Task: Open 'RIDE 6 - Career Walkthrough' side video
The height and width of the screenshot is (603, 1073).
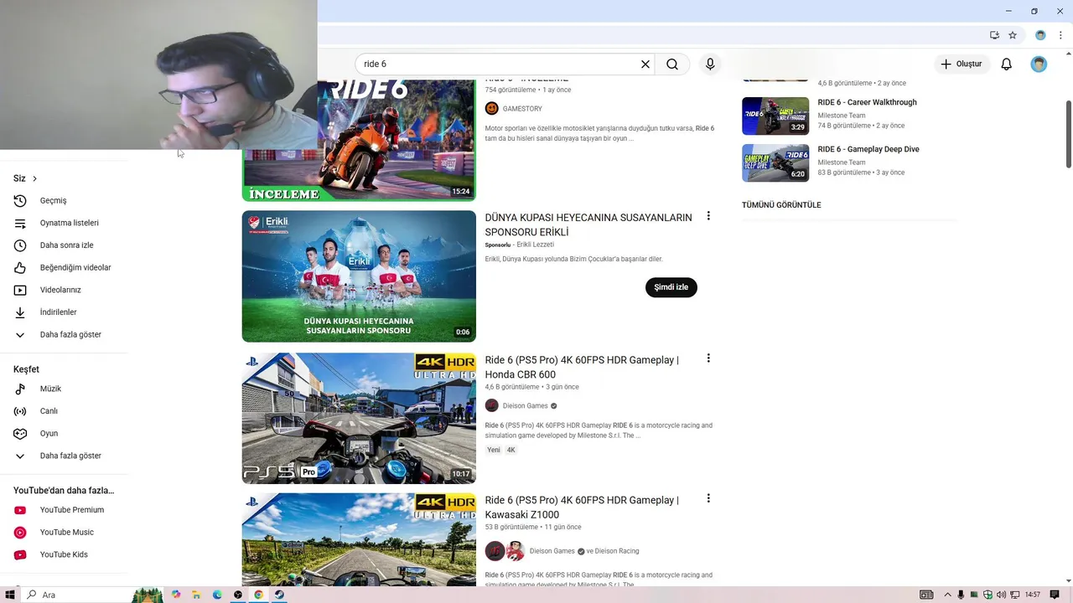Action: point(867,102)
